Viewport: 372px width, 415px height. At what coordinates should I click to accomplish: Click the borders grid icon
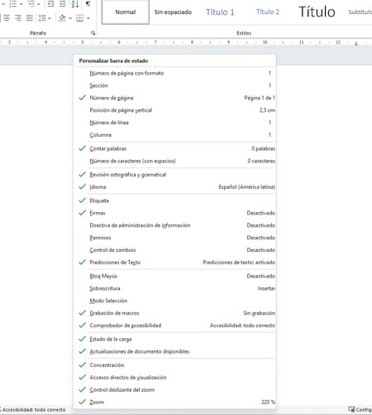tap(80, 18)
